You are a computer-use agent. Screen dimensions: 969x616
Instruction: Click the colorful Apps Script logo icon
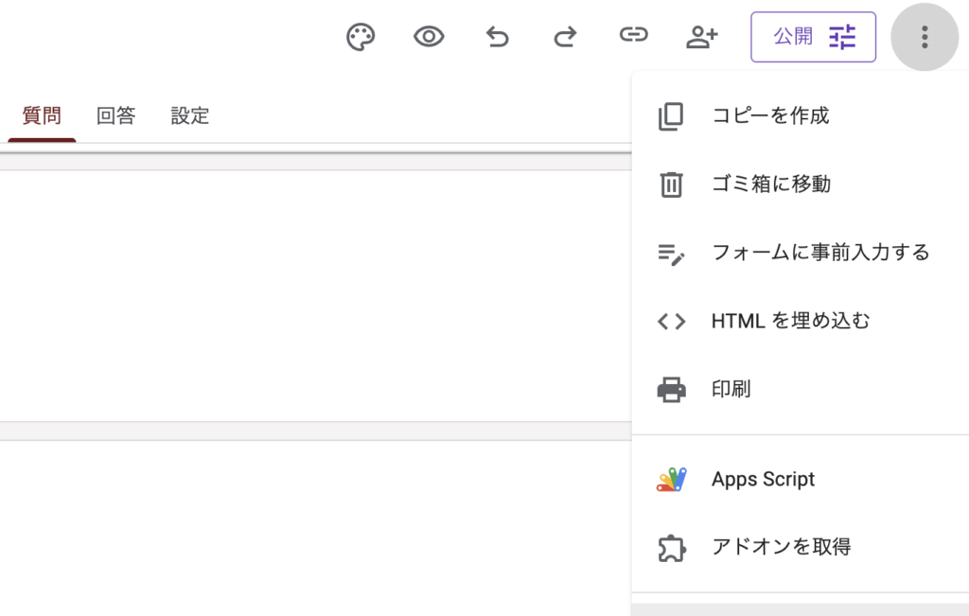click(671, 480)
